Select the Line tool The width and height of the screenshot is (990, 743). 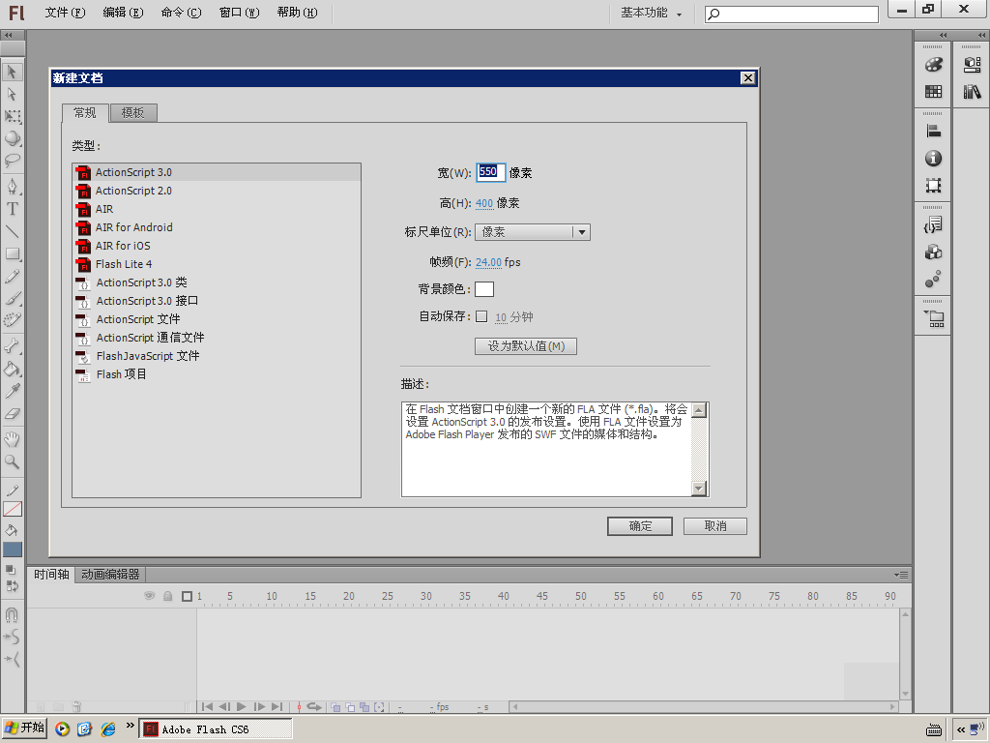pyautogui.click(x=12, y=231)
